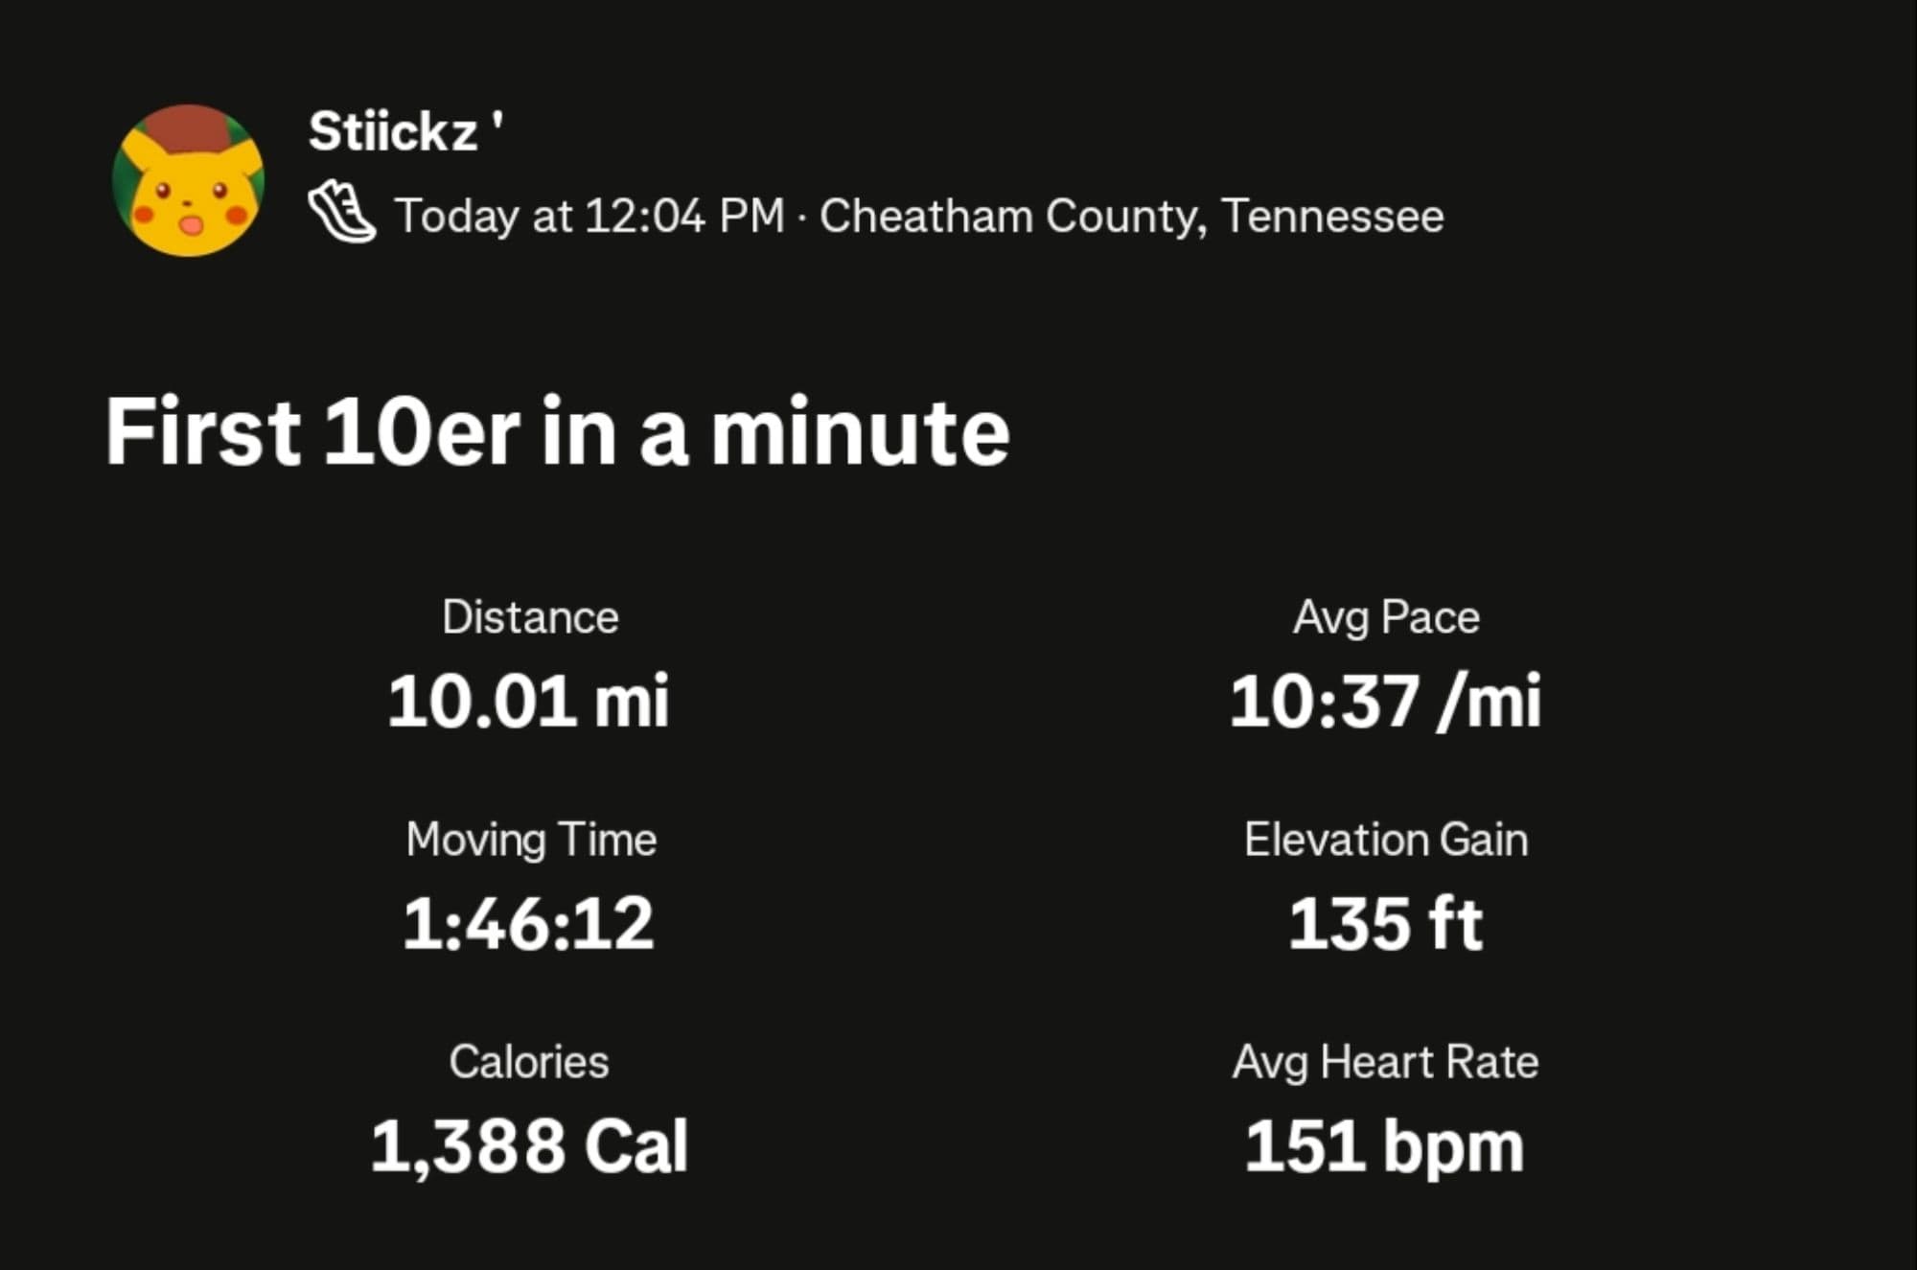The width and height of the screenshot is (1917, 1270).
Task: Click the Elevation Gain stat label
Action: (x=1386, y=840)
